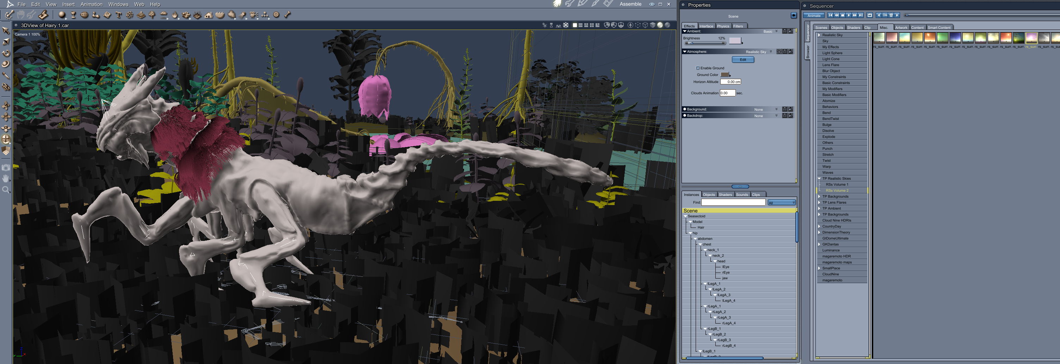The image size is (1060, 364).
Task: Insert a plant with the tree icon
Action: coord(152,15)
